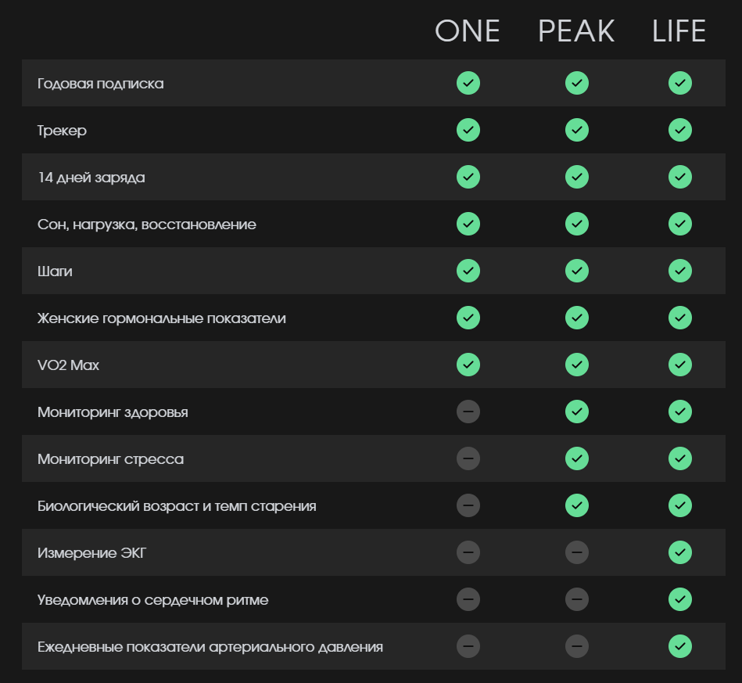
Task: Click the Ежедневные показатели артериального давления label
Action: pos(210,647)
